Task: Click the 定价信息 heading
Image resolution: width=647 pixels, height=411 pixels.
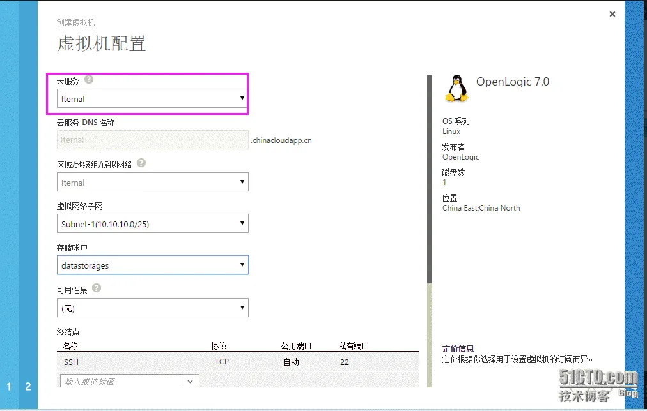Action: point(458,348)
